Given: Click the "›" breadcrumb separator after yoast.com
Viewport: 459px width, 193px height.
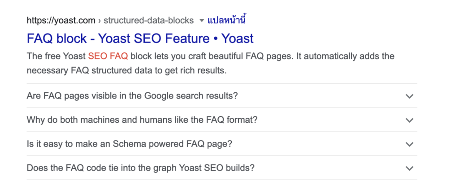Looking at the screenshot, I should pos(100,20).
